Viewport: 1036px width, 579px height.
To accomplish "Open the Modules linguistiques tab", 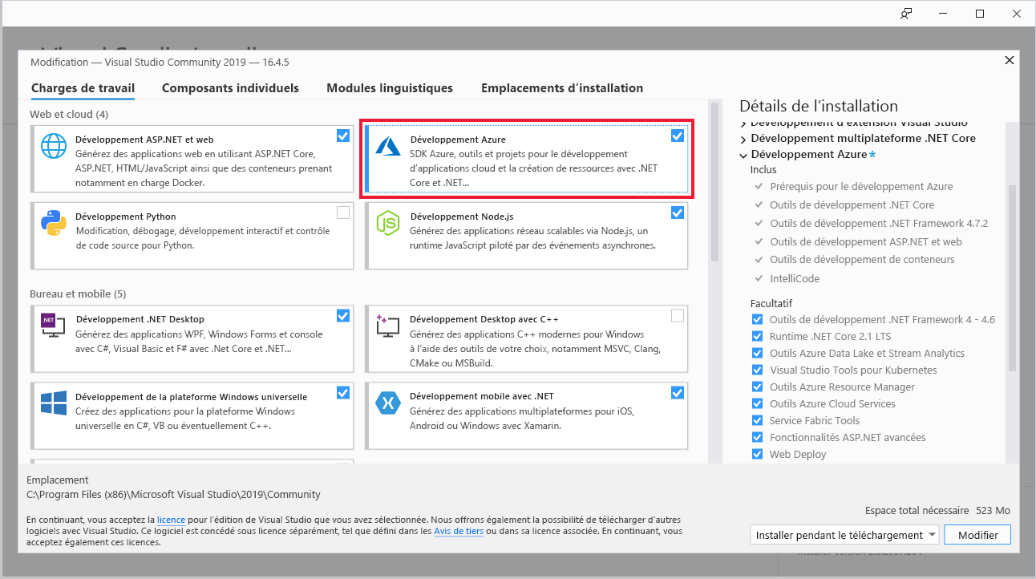I will [x=390, y=88].
